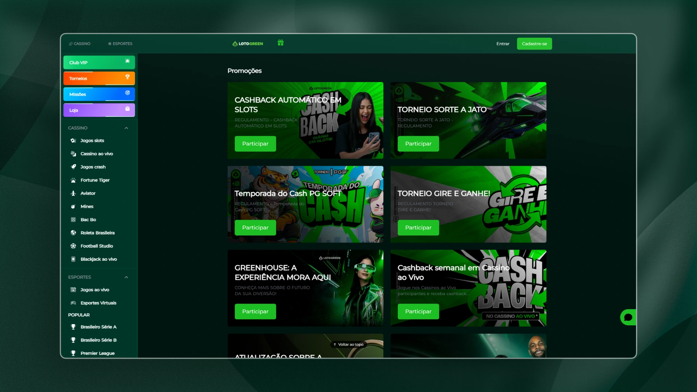This screenshot has width=697, height=392.
Task: Open the Mines link
Action: click(x=87, y=207)
